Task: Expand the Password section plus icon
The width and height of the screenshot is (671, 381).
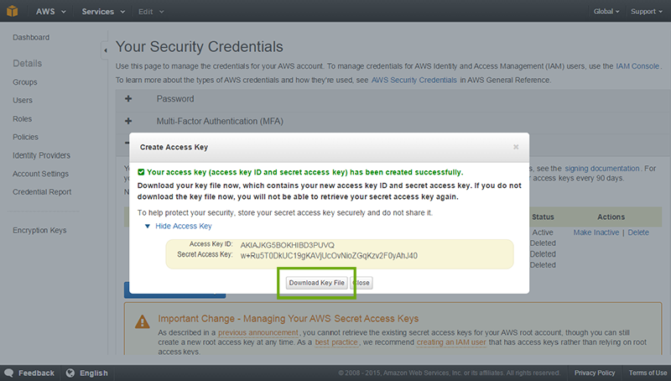Action: point(128,99)
